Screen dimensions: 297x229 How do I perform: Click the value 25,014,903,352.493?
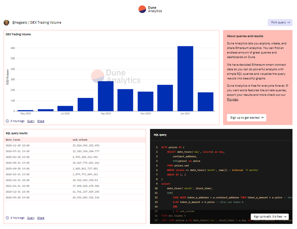pyautogui.click(x=86, y=146)
